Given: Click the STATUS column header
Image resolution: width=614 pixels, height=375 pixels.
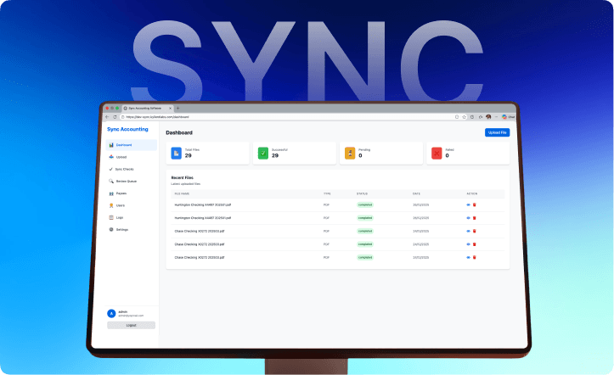Looking at the screenshot, I should click(x=362, y=194).
